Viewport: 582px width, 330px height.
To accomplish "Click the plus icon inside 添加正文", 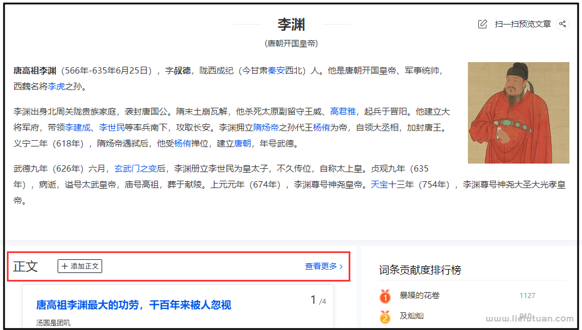I will pyautogui.click(x=63, y=266).
